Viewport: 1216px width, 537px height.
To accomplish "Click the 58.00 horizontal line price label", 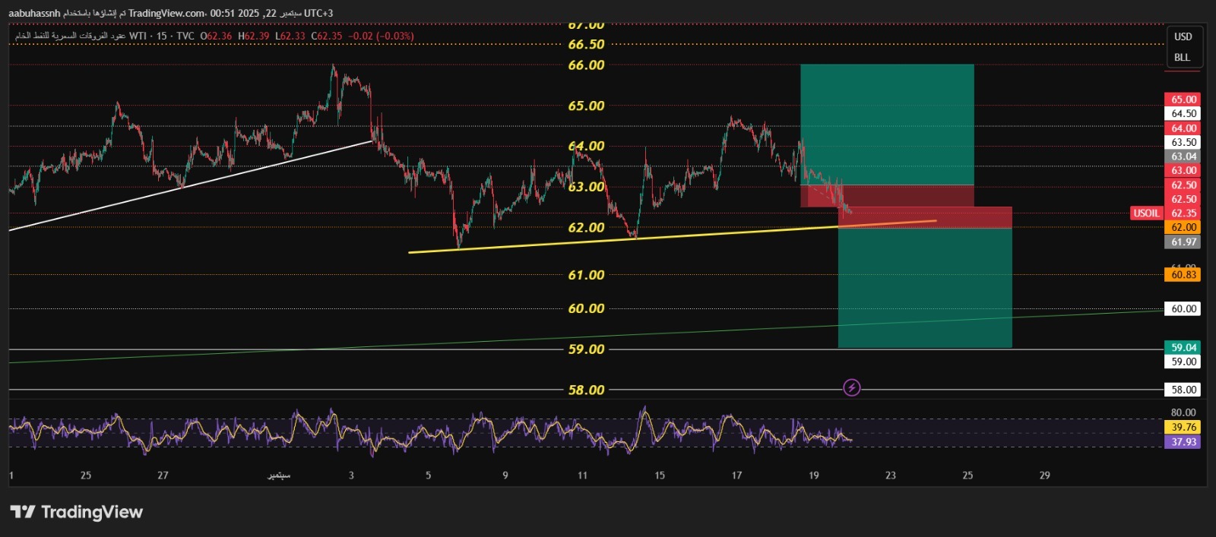I will (1183, 390).
